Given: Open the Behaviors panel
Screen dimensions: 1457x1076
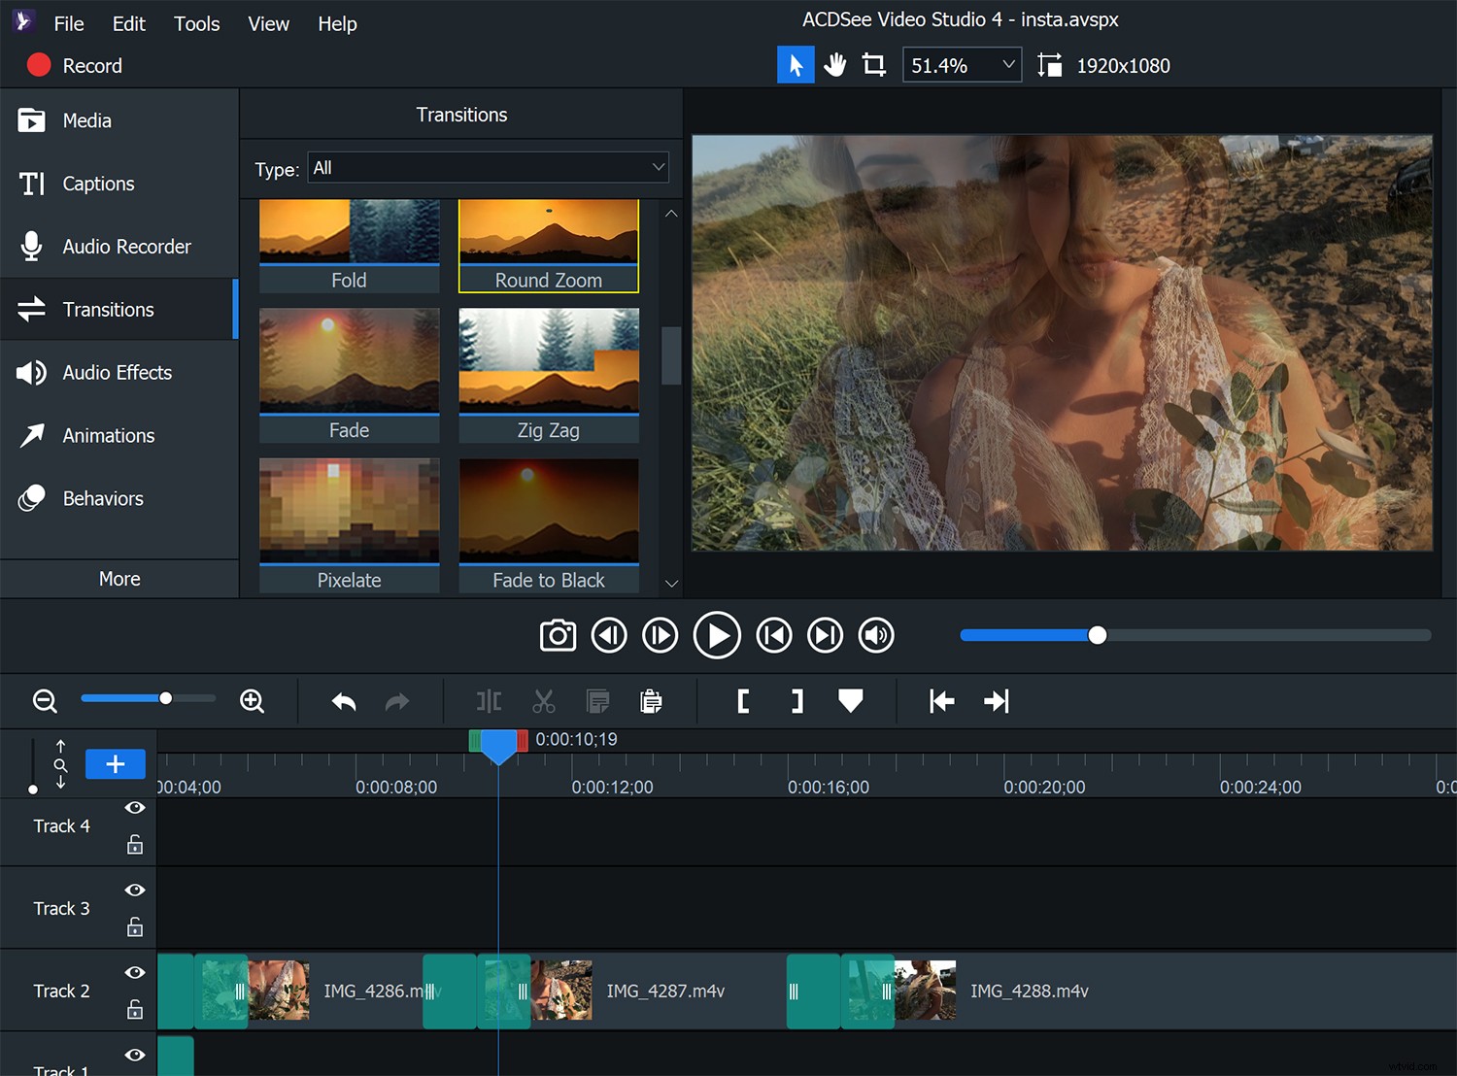Looking at the screenshot, I should tap(102, 498).
